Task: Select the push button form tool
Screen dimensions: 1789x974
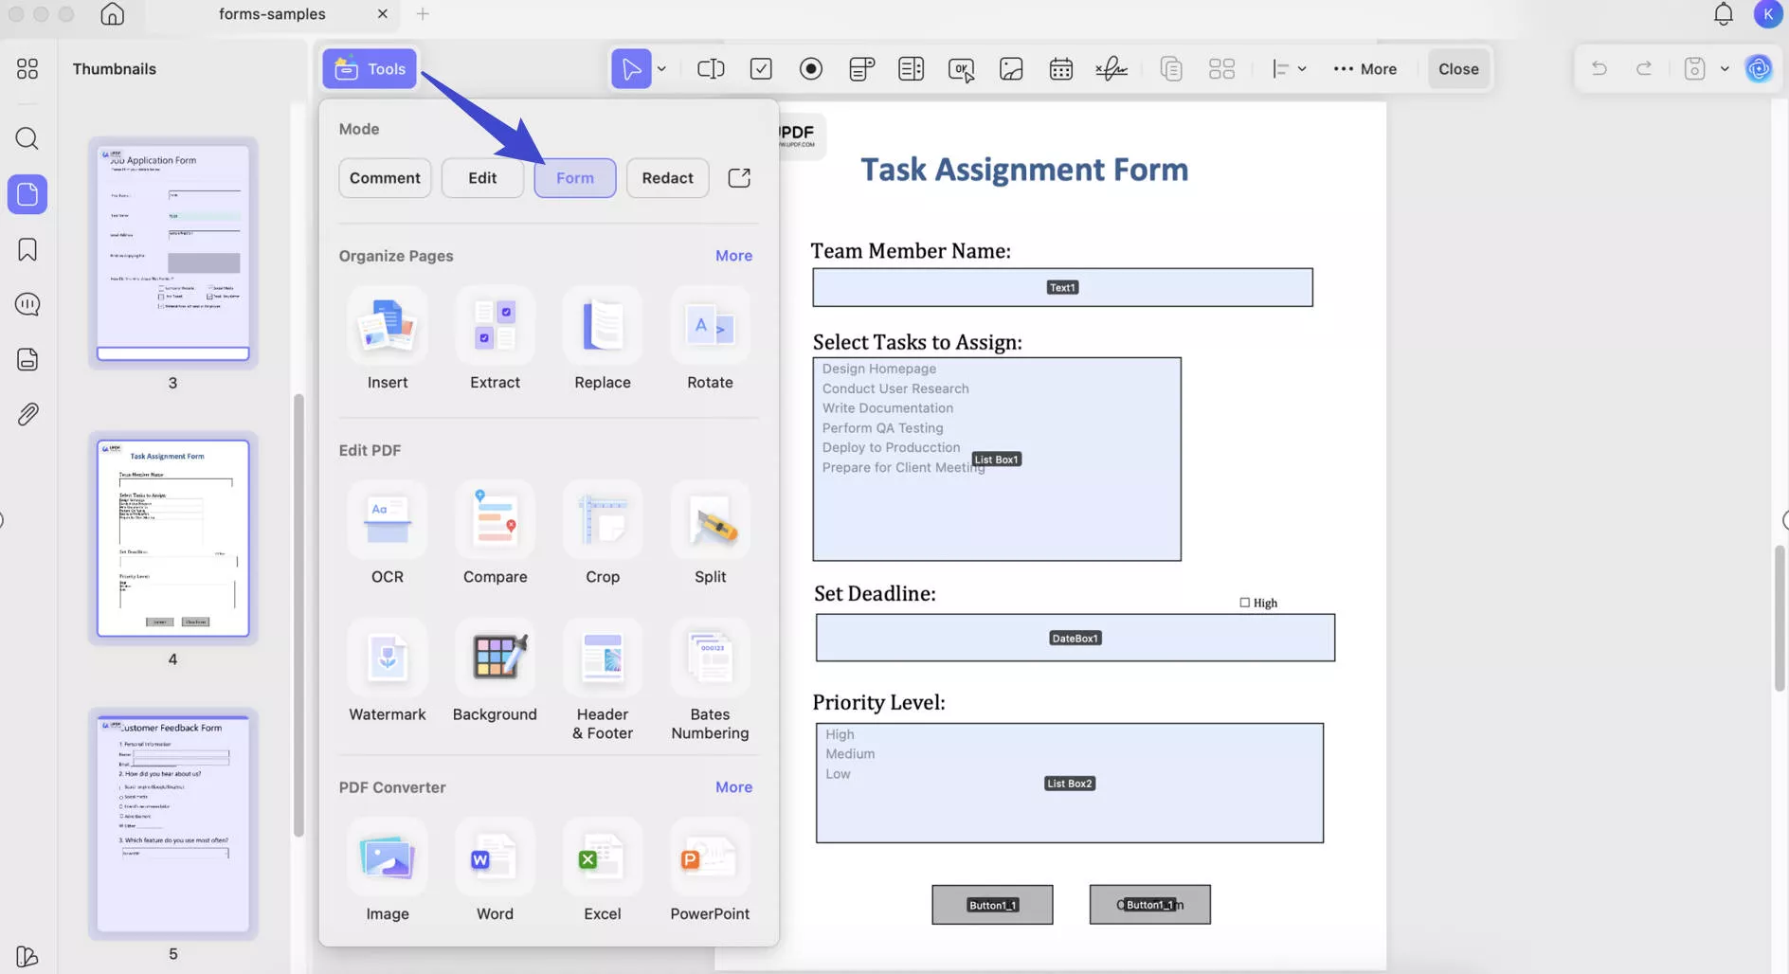Action: [961, 68]
